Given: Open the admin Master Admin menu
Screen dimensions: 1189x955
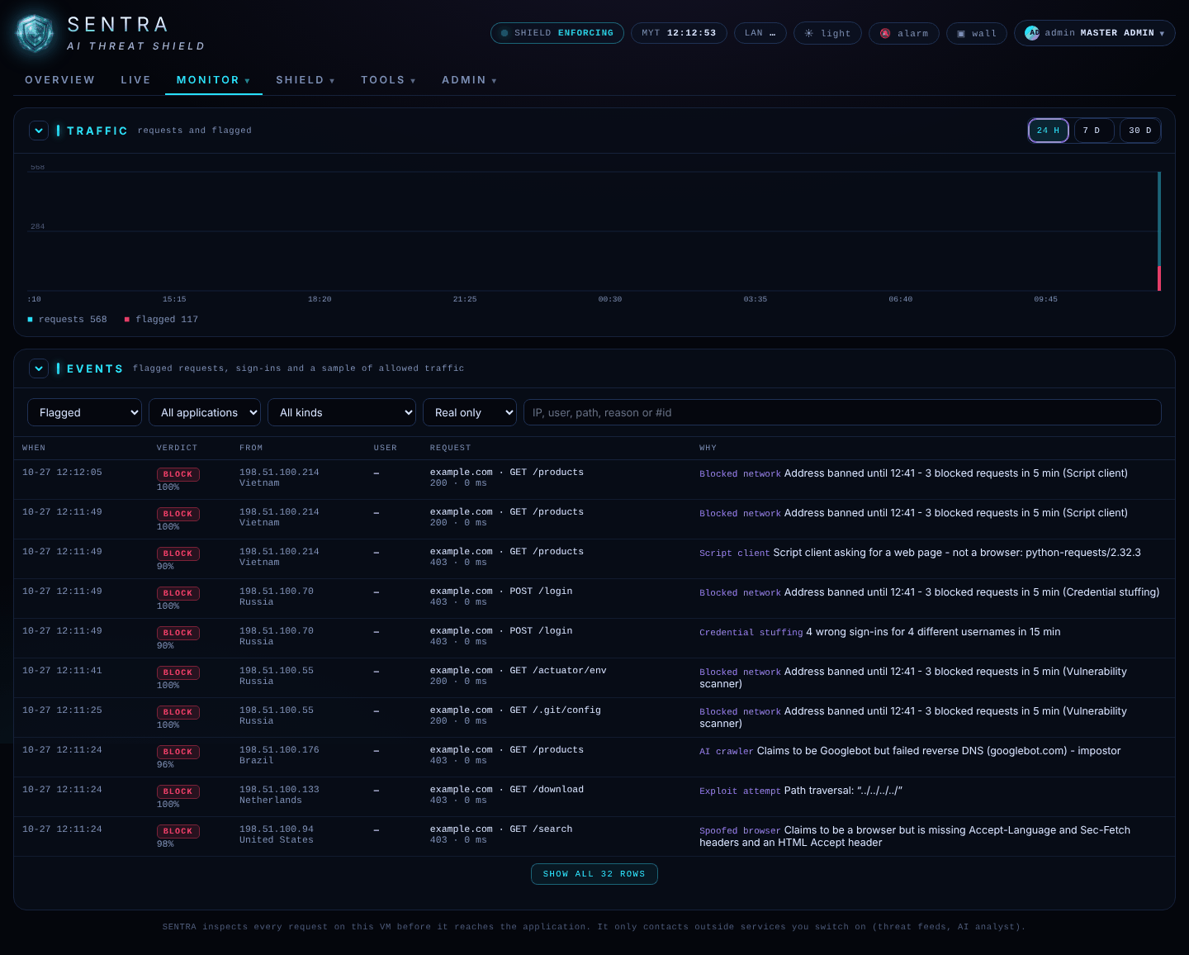Looking at the screenshot, I should point(1094,33).
